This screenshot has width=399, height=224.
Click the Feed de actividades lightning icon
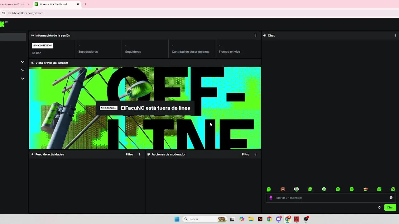coord(32,154)
